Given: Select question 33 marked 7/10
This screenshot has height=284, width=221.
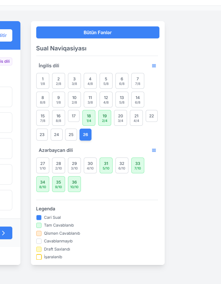Looking at the screenshot, I should click(138, 165).
